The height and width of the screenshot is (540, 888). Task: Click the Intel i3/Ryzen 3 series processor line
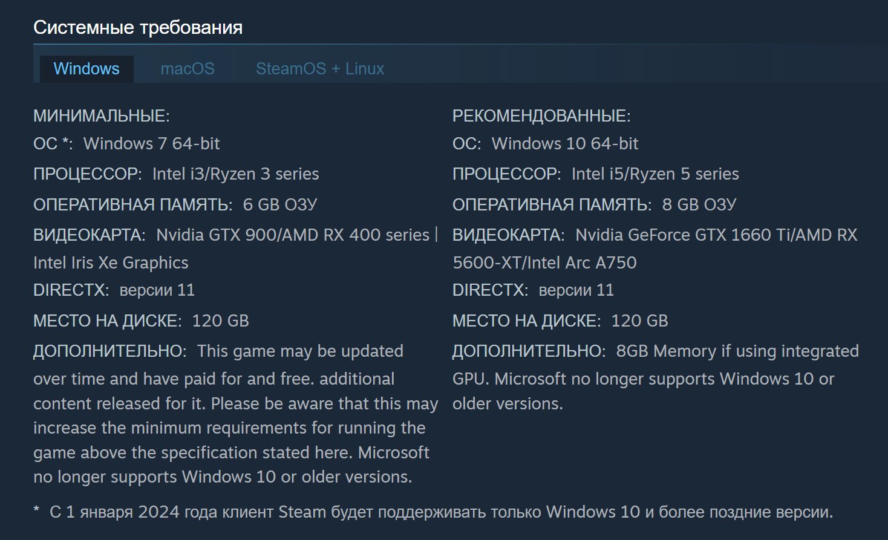(x=176, y=174)
